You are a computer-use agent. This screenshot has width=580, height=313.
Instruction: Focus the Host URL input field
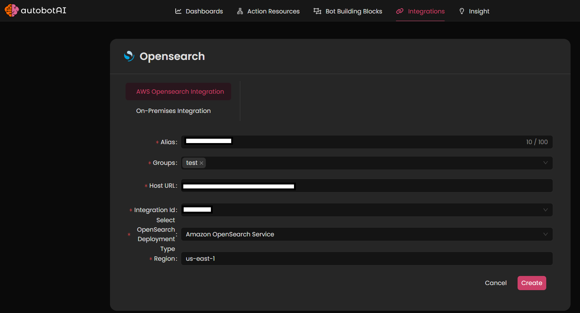[367, 186]
